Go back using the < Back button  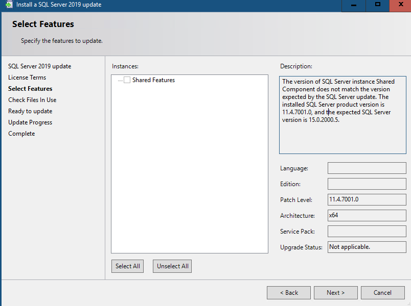click(x=288, y=292)
